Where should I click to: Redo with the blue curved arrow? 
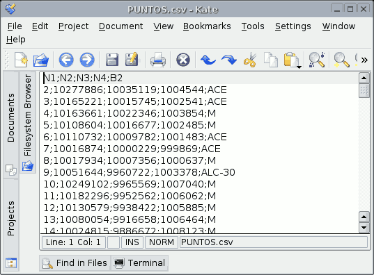point(229,60)
